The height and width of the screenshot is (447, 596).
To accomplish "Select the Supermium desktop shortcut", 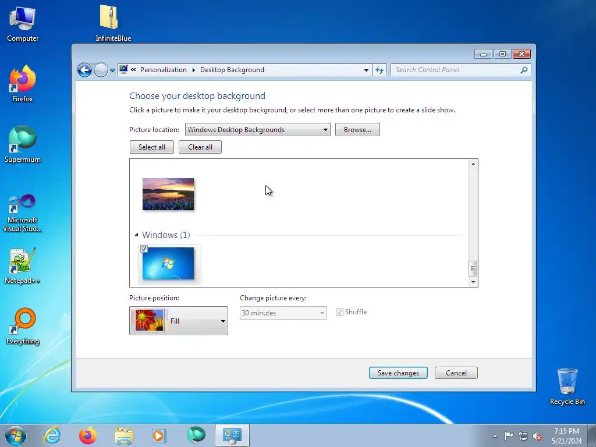I will (x=23, y=144).
